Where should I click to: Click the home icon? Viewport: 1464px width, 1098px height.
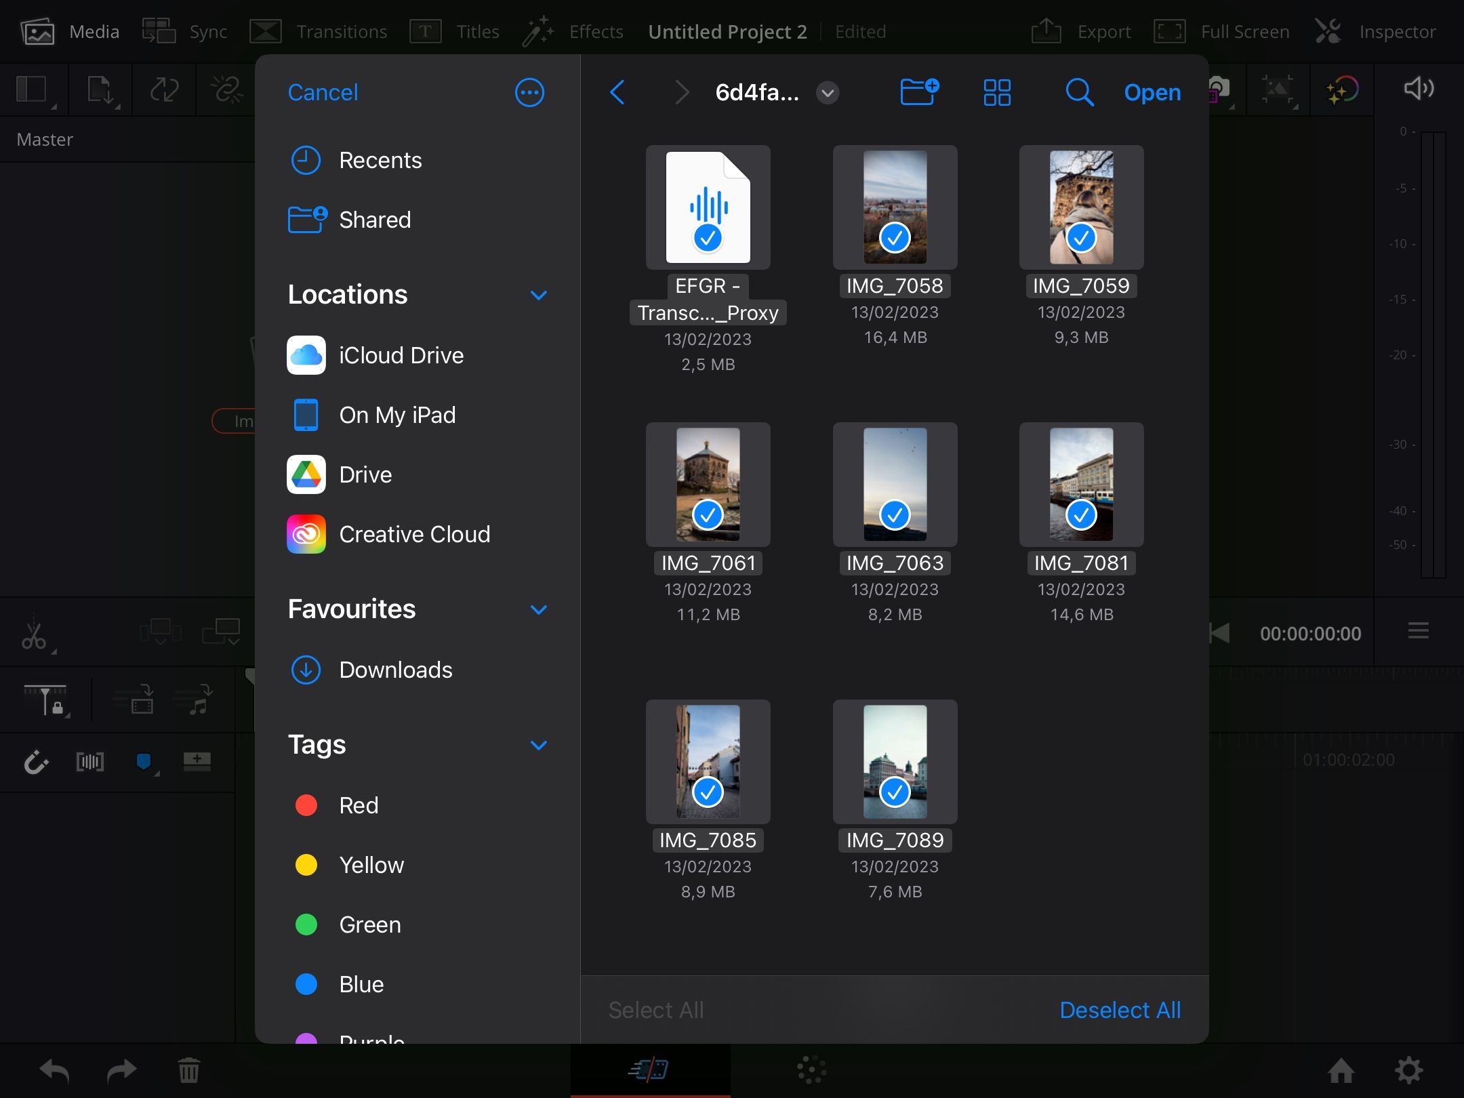(x=1341, y=1071)
